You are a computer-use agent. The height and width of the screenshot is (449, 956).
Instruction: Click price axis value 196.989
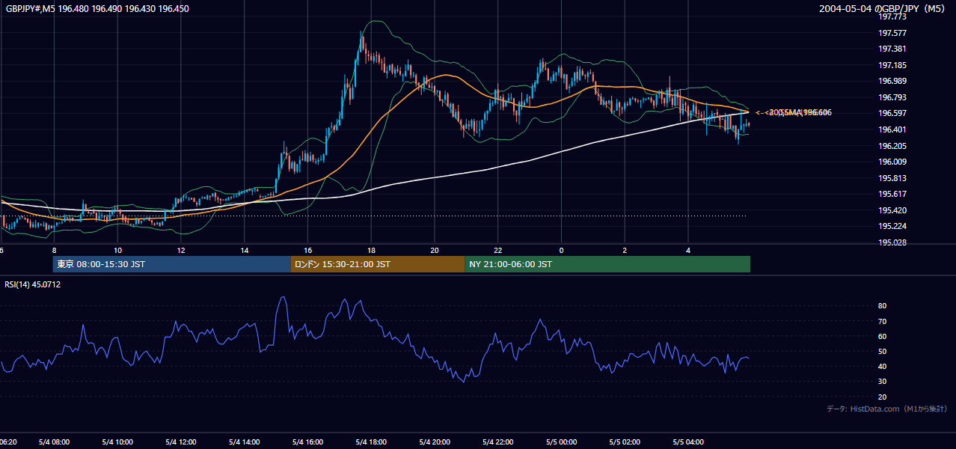[x=892, y=81]
